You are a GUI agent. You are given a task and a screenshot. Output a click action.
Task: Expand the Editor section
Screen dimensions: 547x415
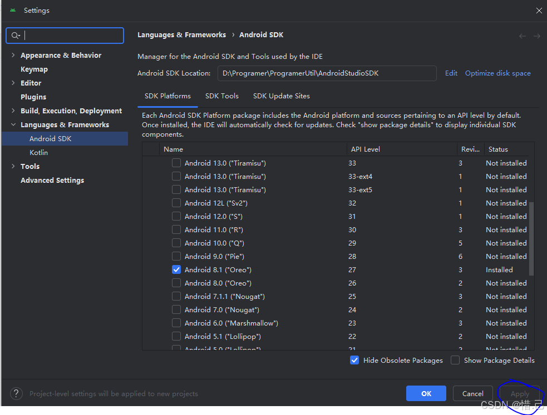(x=13, y=83)
